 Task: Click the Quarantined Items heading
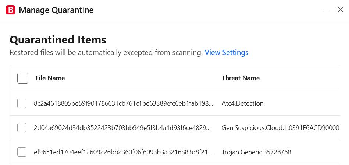[x=58, y=40]
